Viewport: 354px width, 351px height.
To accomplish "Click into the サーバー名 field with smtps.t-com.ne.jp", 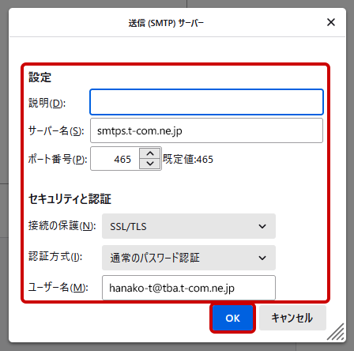I will click(x=206, y=130).
